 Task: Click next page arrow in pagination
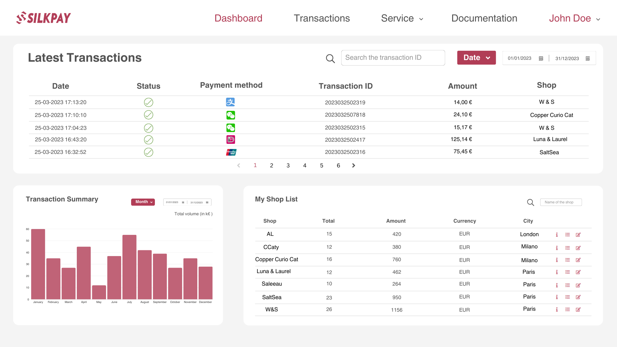353,165
